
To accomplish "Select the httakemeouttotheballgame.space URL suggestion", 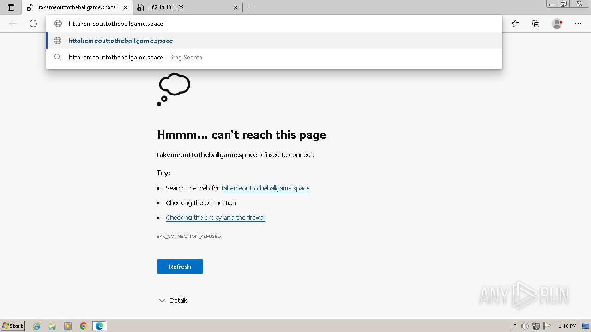I will (x=274, y=41).
